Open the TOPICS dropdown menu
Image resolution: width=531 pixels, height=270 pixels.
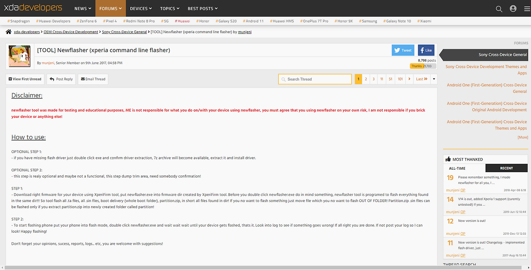(170, 8)
